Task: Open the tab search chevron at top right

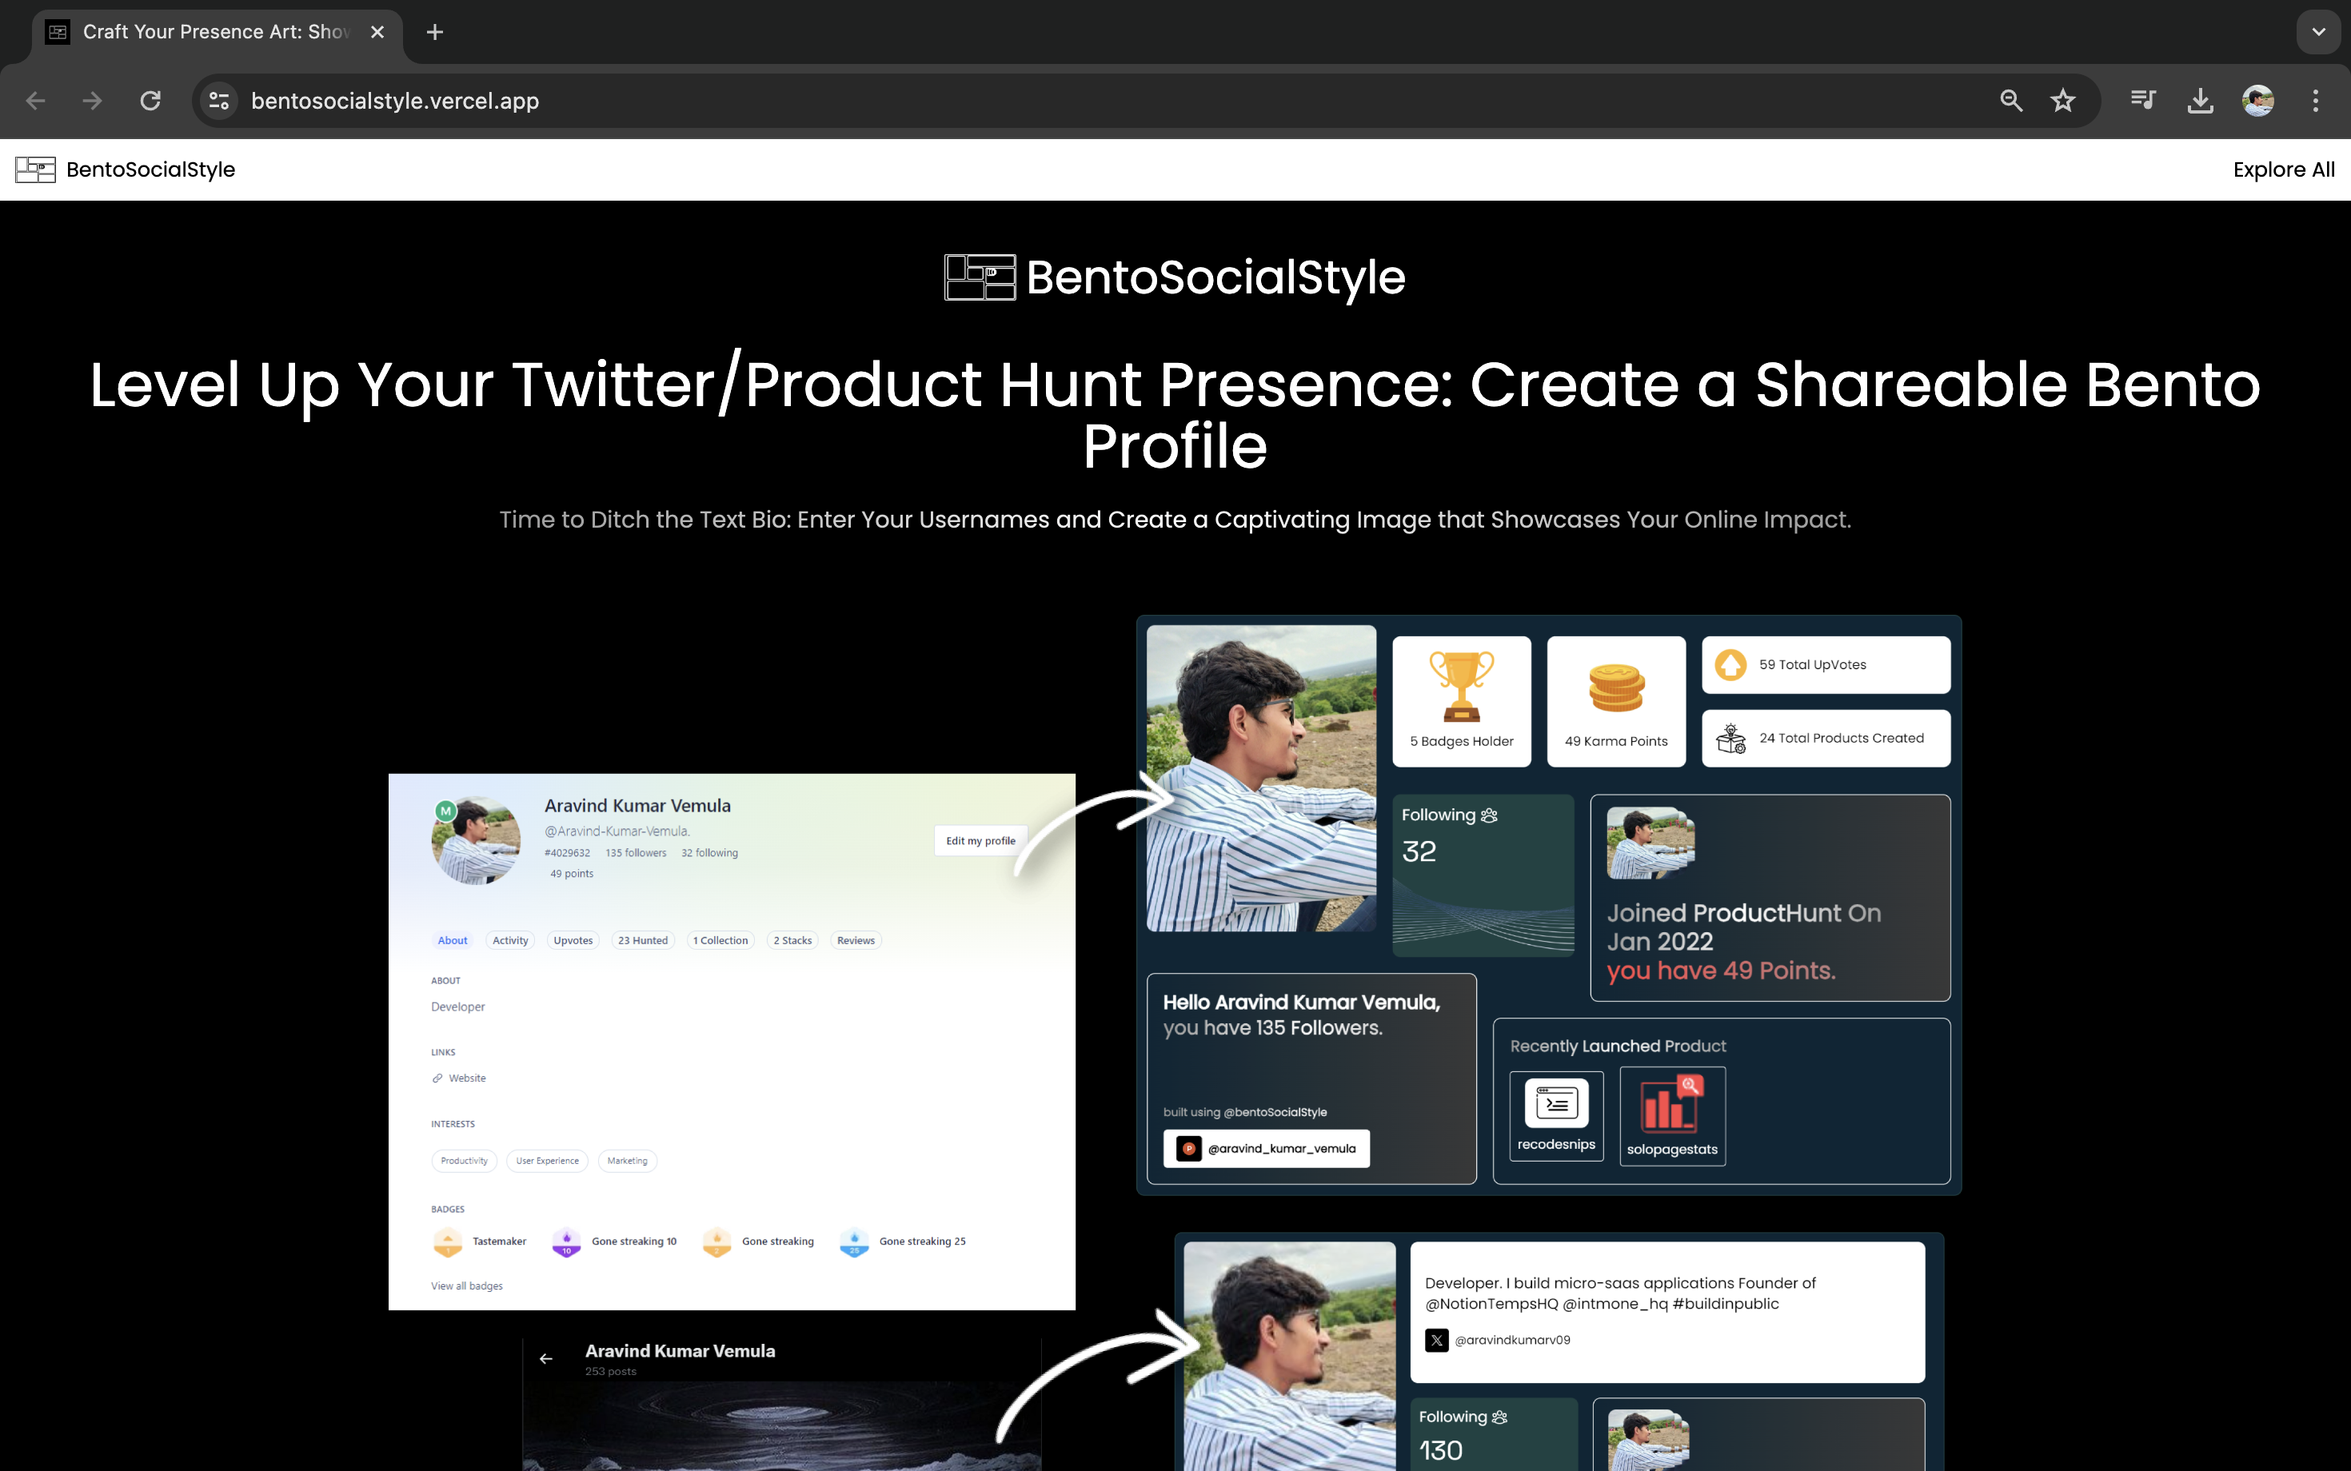Action: 2318,31
